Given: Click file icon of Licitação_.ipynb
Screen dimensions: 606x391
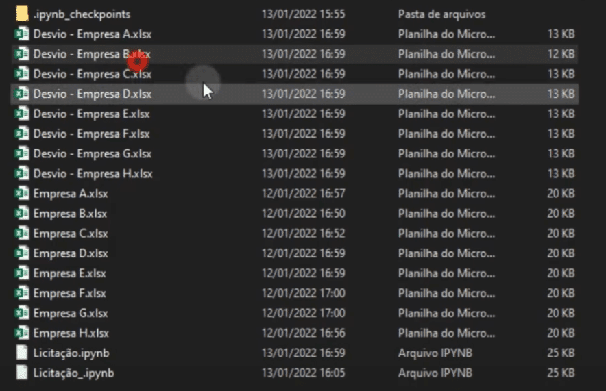Looking at the screenshot, I should [x=22, y=373].
